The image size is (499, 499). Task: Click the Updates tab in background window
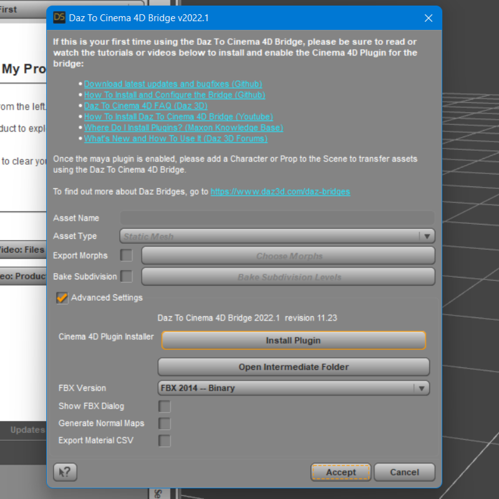(27, 430)
